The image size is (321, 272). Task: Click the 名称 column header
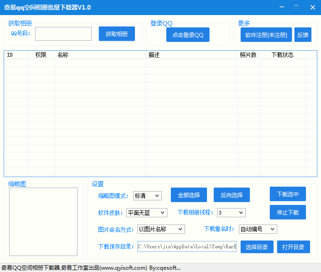pos(100,55)
